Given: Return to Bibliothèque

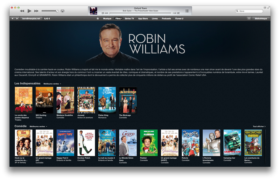Looking at the screenshot, I should tap(261, 19).
